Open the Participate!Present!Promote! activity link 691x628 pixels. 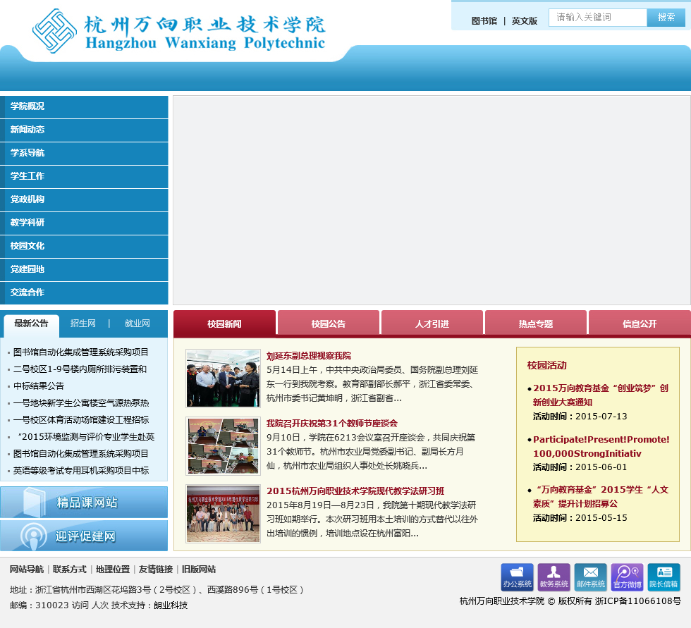click(601, 447)
